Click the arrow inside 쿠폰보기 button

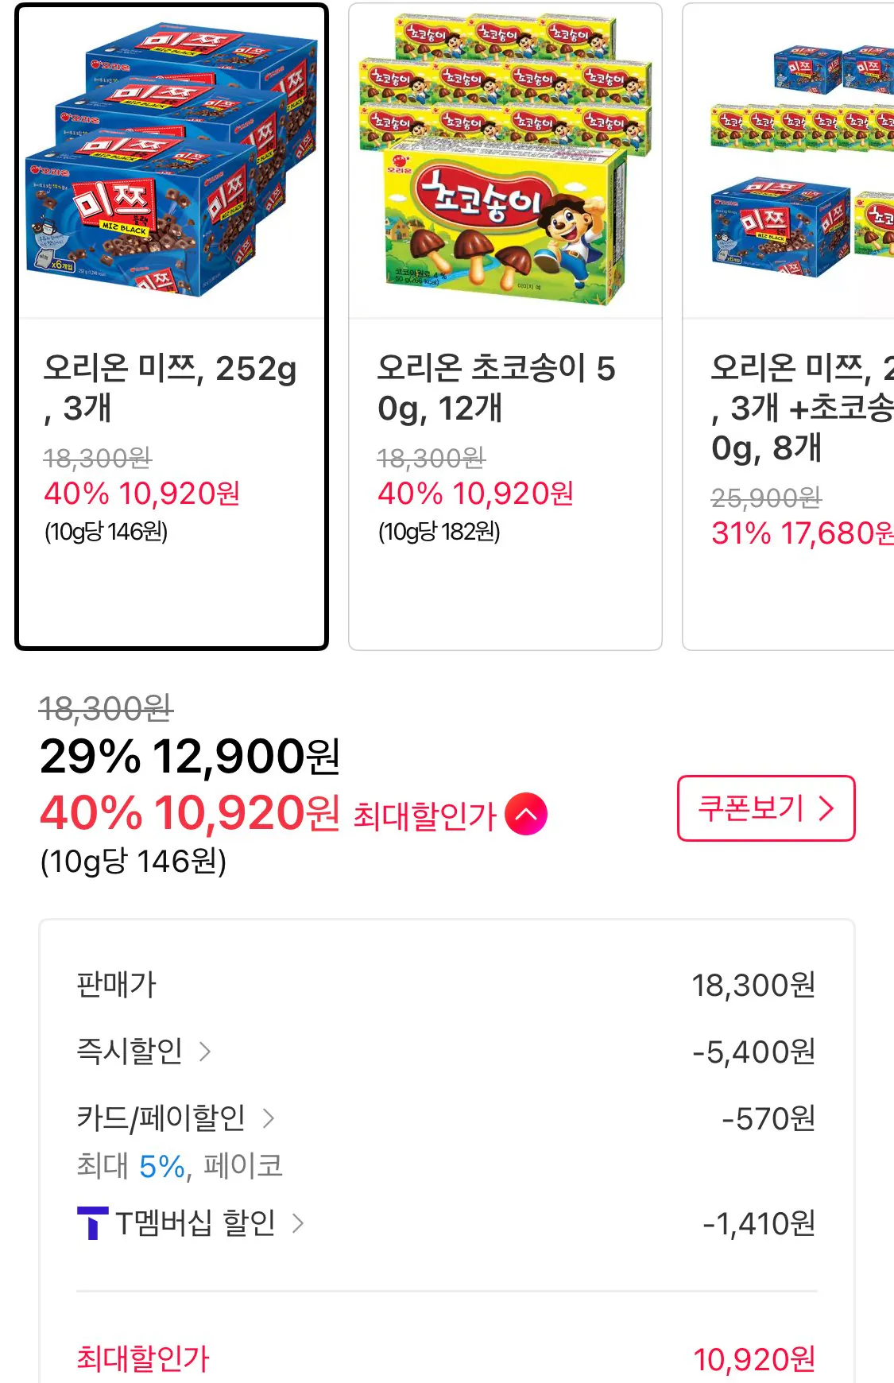coord(826,808)
